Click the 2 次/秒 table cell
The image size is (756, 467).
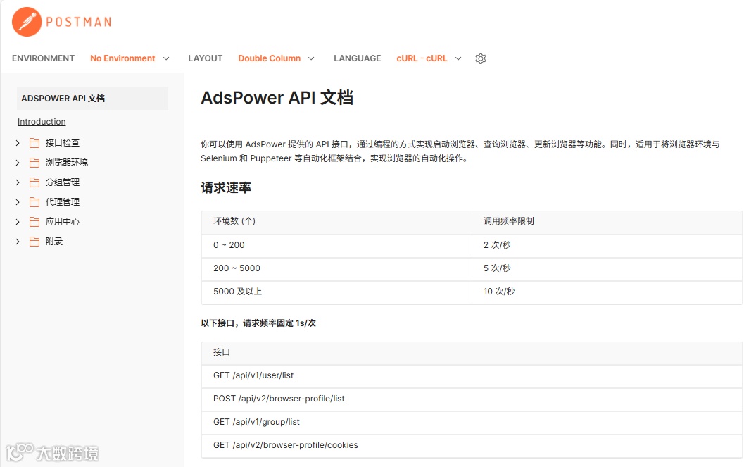tap(607, 246)
